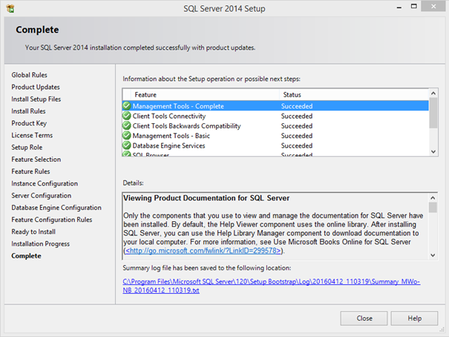This screenshot has height=337, width=449.
Task: Click the Install Rules step
Action: coord(28,111)
